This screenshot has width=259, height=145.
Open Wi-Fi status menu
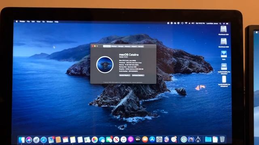tap(186, 23)
